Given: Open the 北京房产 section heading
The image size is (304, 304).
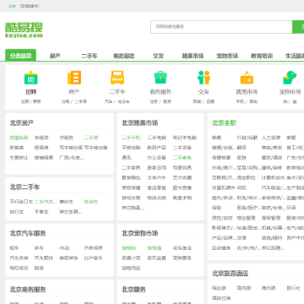Looking at the screenshot, I should point(22,123).
